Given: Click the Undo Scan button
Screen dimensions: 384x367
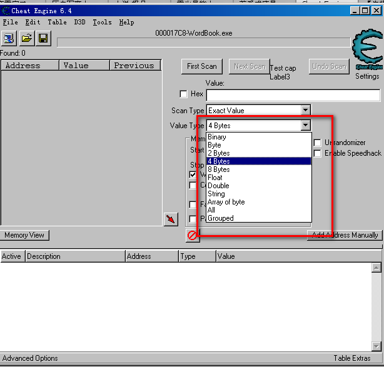Looking at the screenshot, I should pos(329,66).
